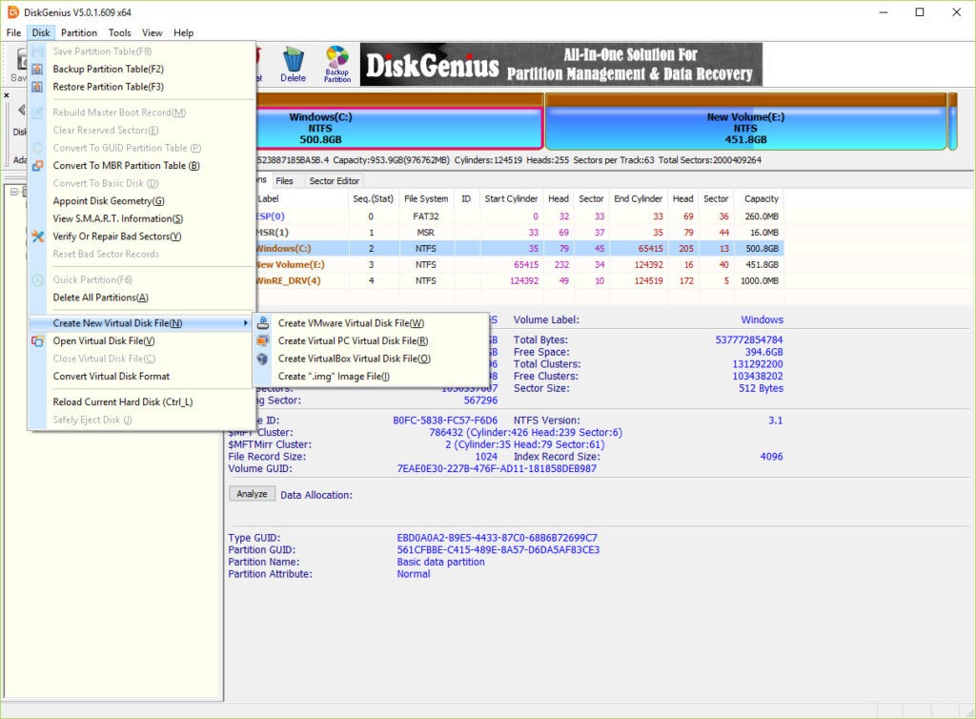Open the Help menu
This screenshot has width=976, height=719.
[x=183, y=33]
